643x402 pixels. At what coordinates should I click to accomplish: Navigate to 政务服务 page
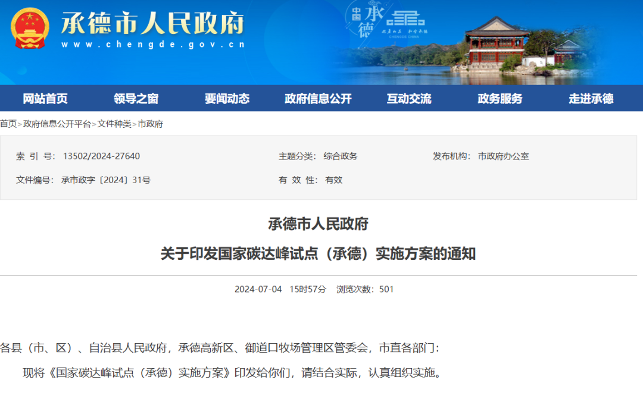500,99
